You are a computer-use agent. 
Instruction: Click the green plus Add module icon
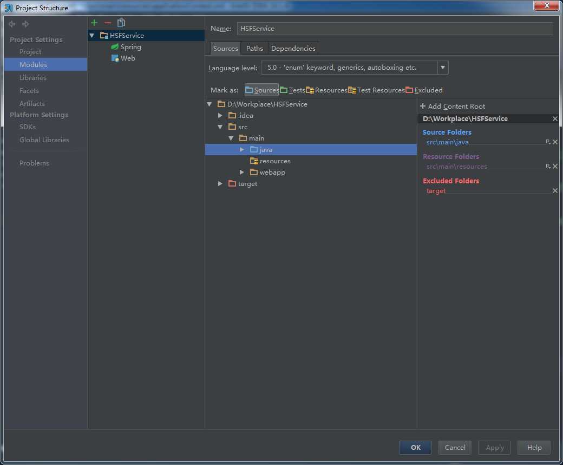click(94, 23)
